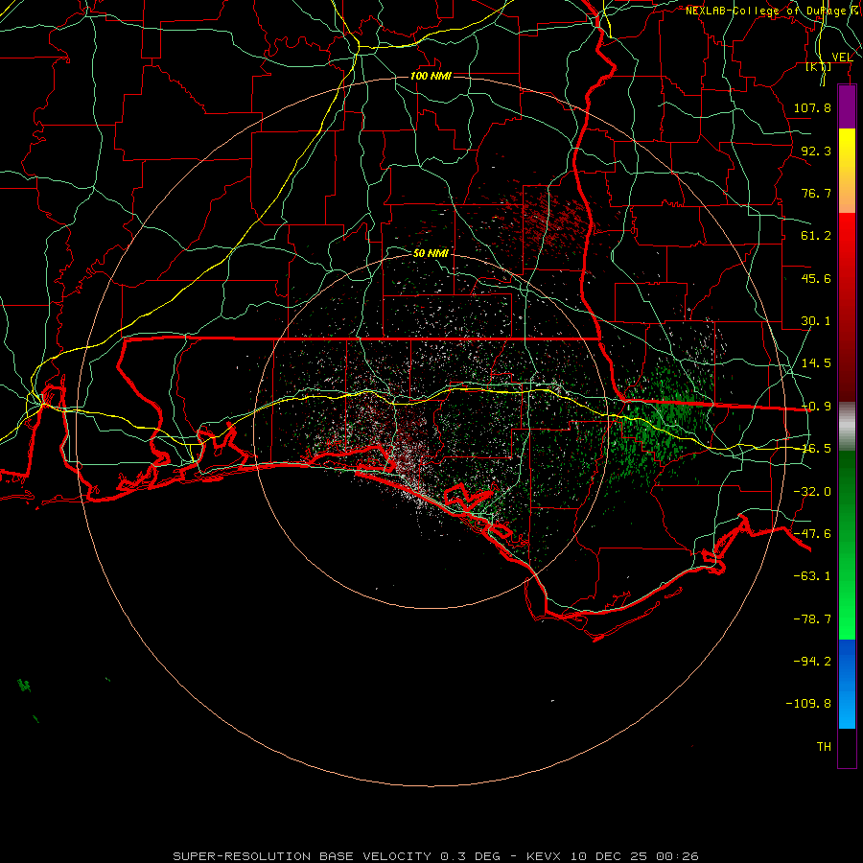This screenshot has width=863, height=863.
Task: Click the Super-Resolution Base Velocity caption
Action: tap(436, 856)
